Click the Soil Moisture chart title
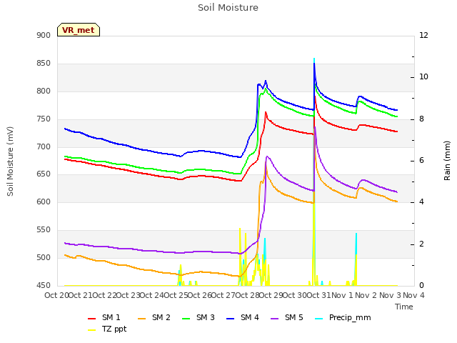This screenshot has width=457, height=343. (x=228, y=8)
